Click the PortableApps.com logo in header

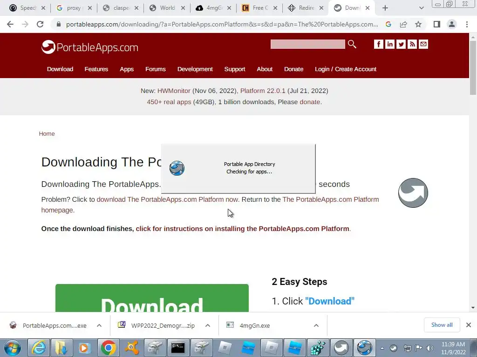coord(90,47)
